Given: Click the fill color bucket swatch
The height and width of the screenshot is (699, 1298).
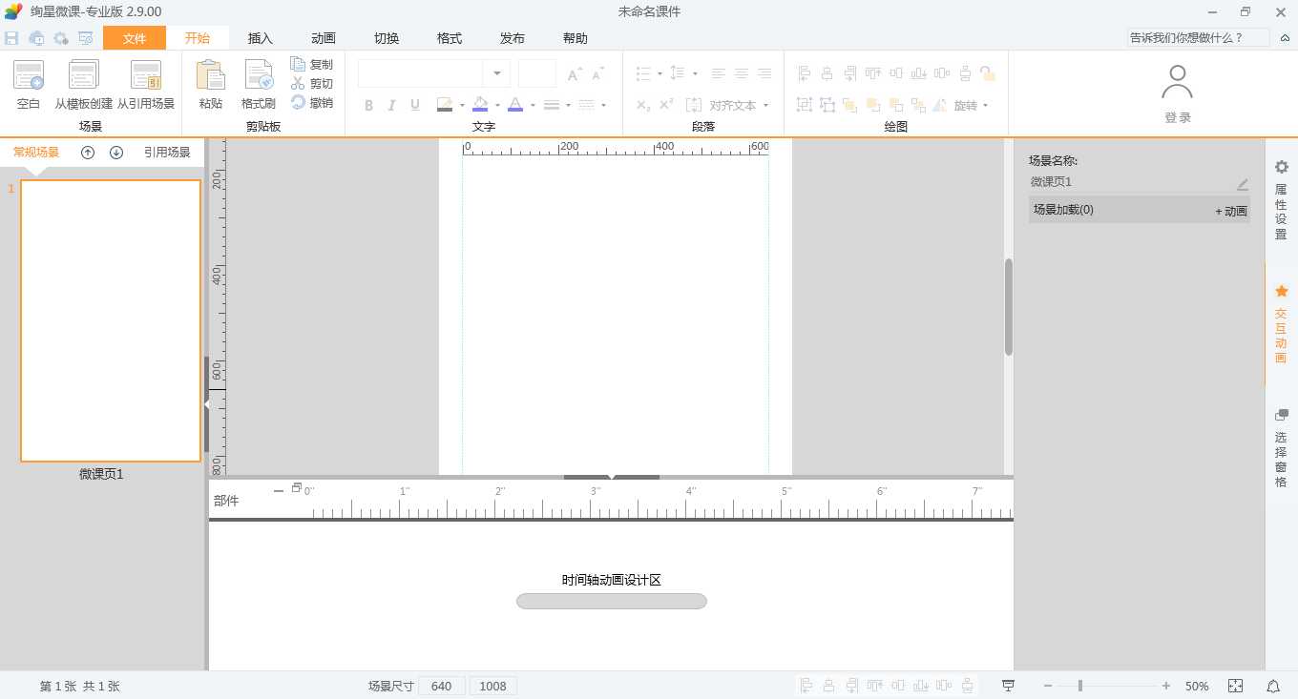Looking at the screenshot, I should point(480,105).
